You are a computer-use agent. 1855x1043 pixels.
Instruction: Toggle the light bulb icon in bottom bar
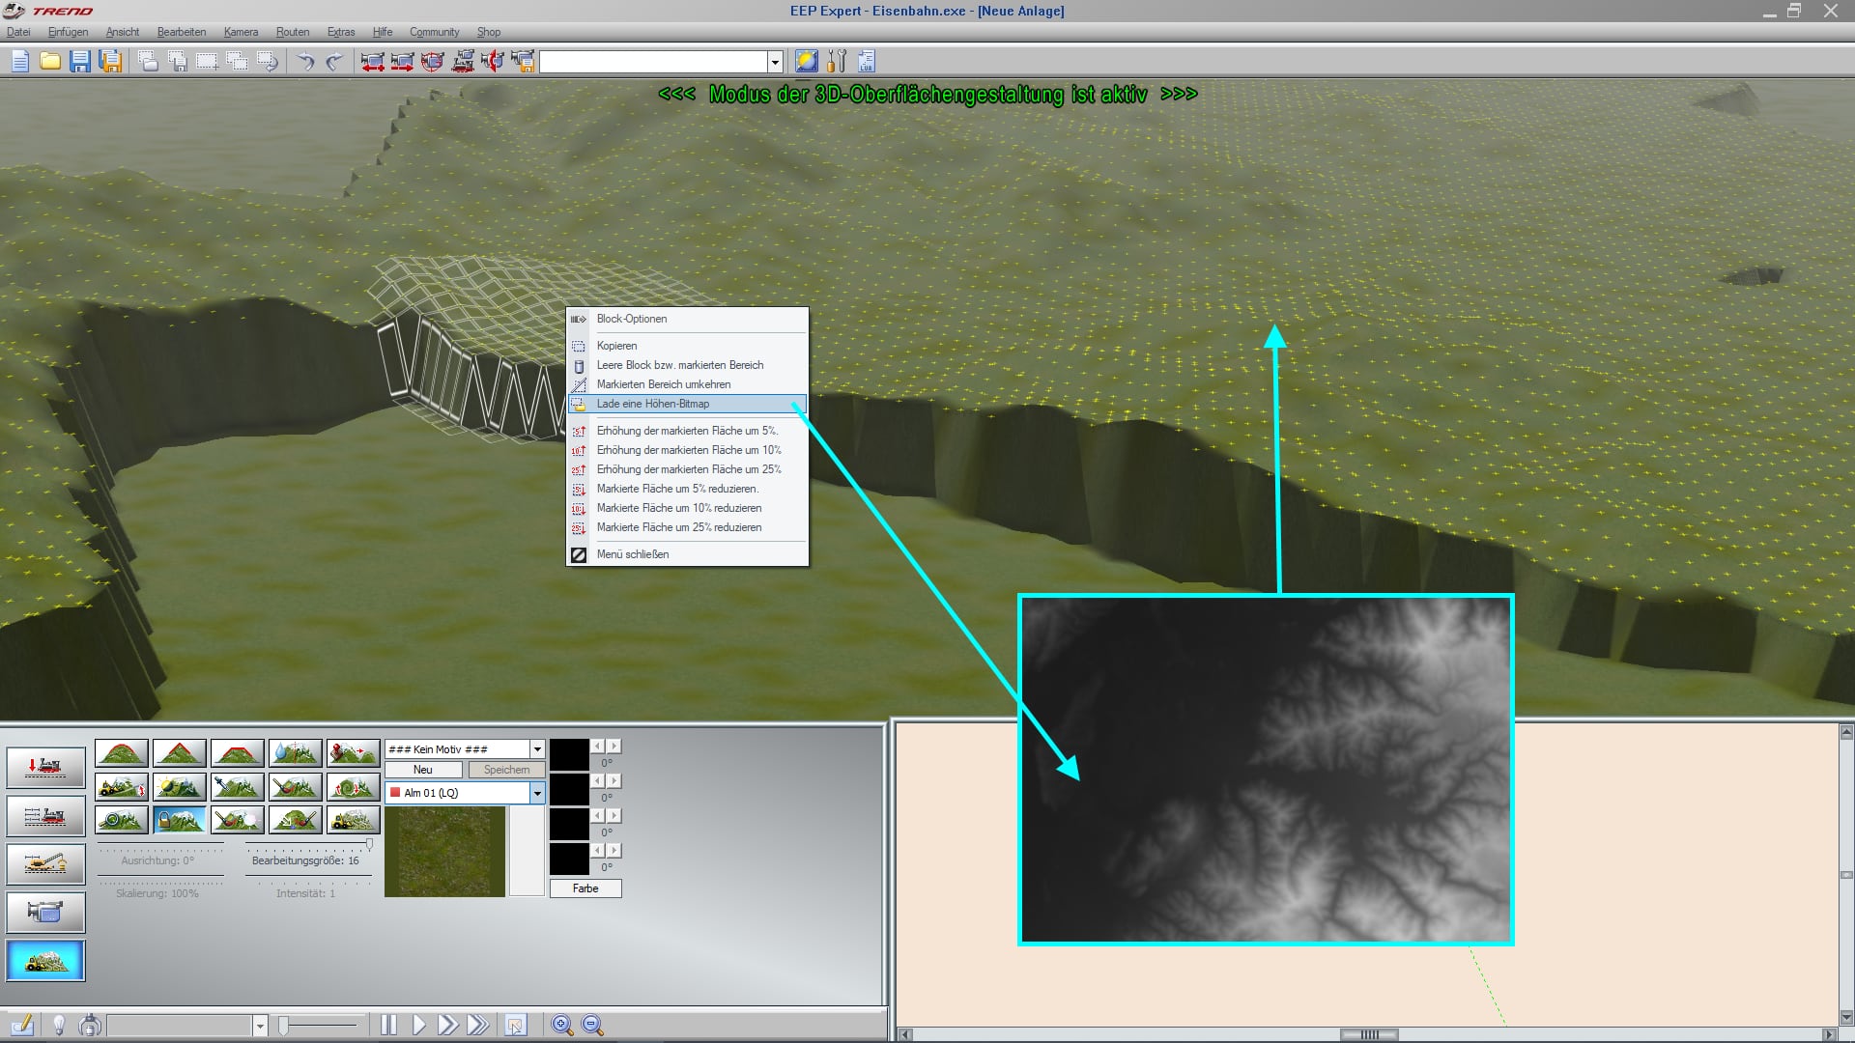59,1025
